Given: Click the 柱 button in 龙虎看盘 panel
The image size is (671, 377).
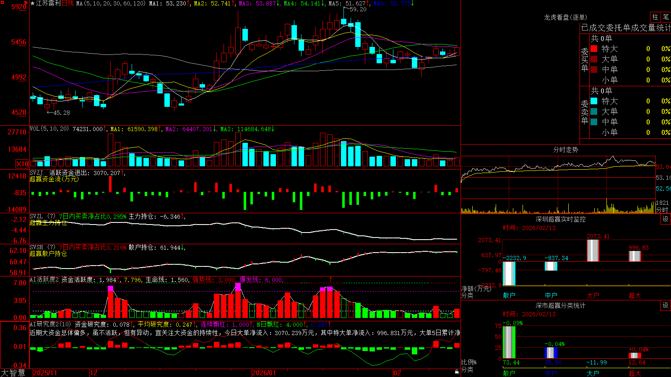Looking at the screenshot, I should pyautogui.click(x=655, y=17).
